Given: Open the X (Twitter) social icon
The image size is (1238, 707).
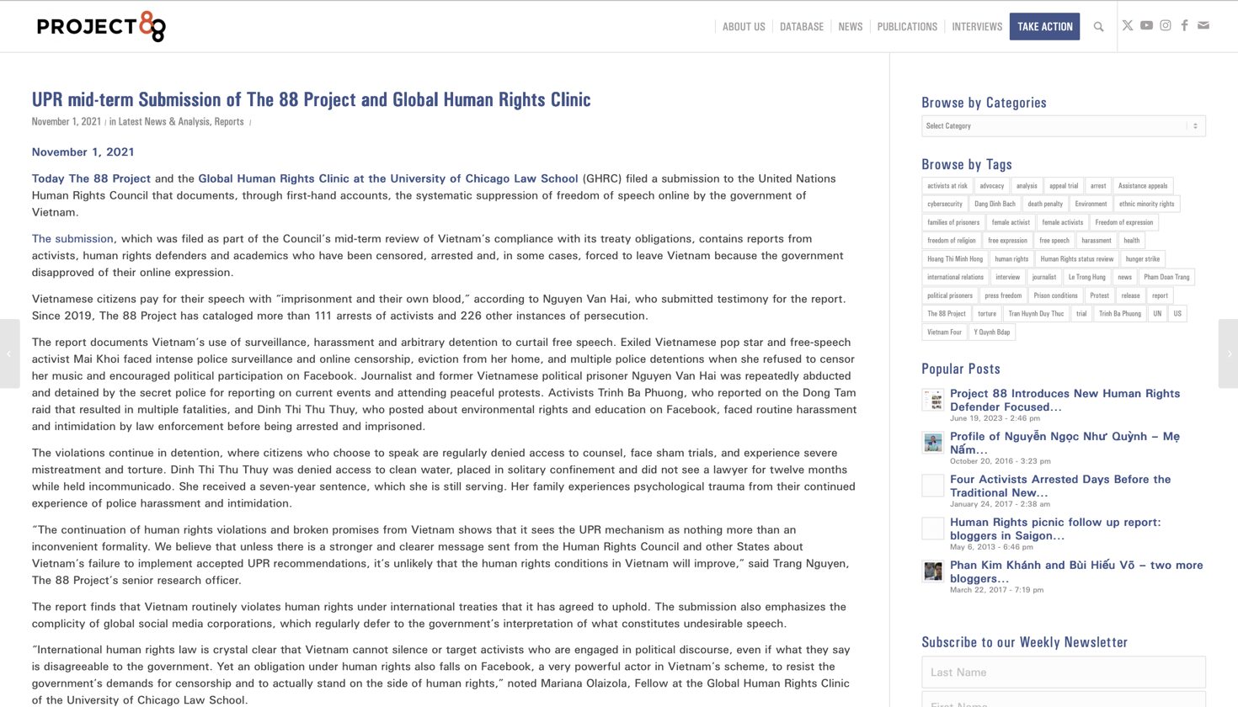Looking at the screenshot, I should 1127,25.
